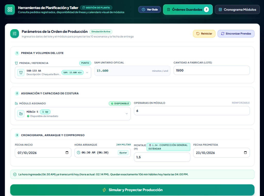Click the garment icon inside the SAB-133 AA selector
This screenshot has width=264, height=196.
21,72
